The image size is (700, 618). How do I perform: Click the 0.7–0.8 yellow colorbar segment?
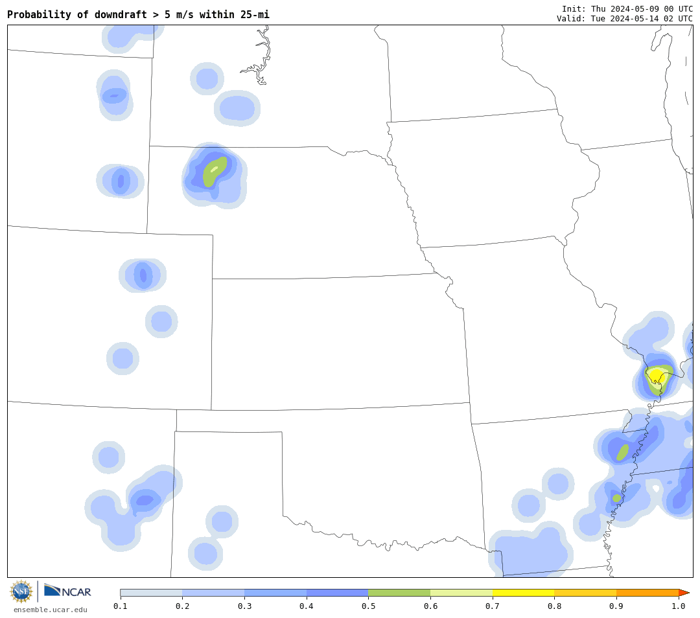(x=523, y=593)
